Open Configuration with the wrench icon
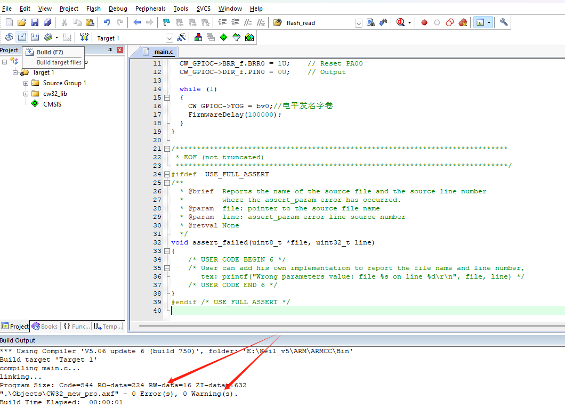The image size is (565, 408). pos(503,23)
